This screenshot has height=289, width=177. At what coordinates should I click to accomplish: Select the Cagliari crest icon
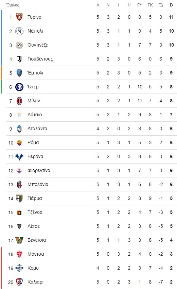click(19, 282)
